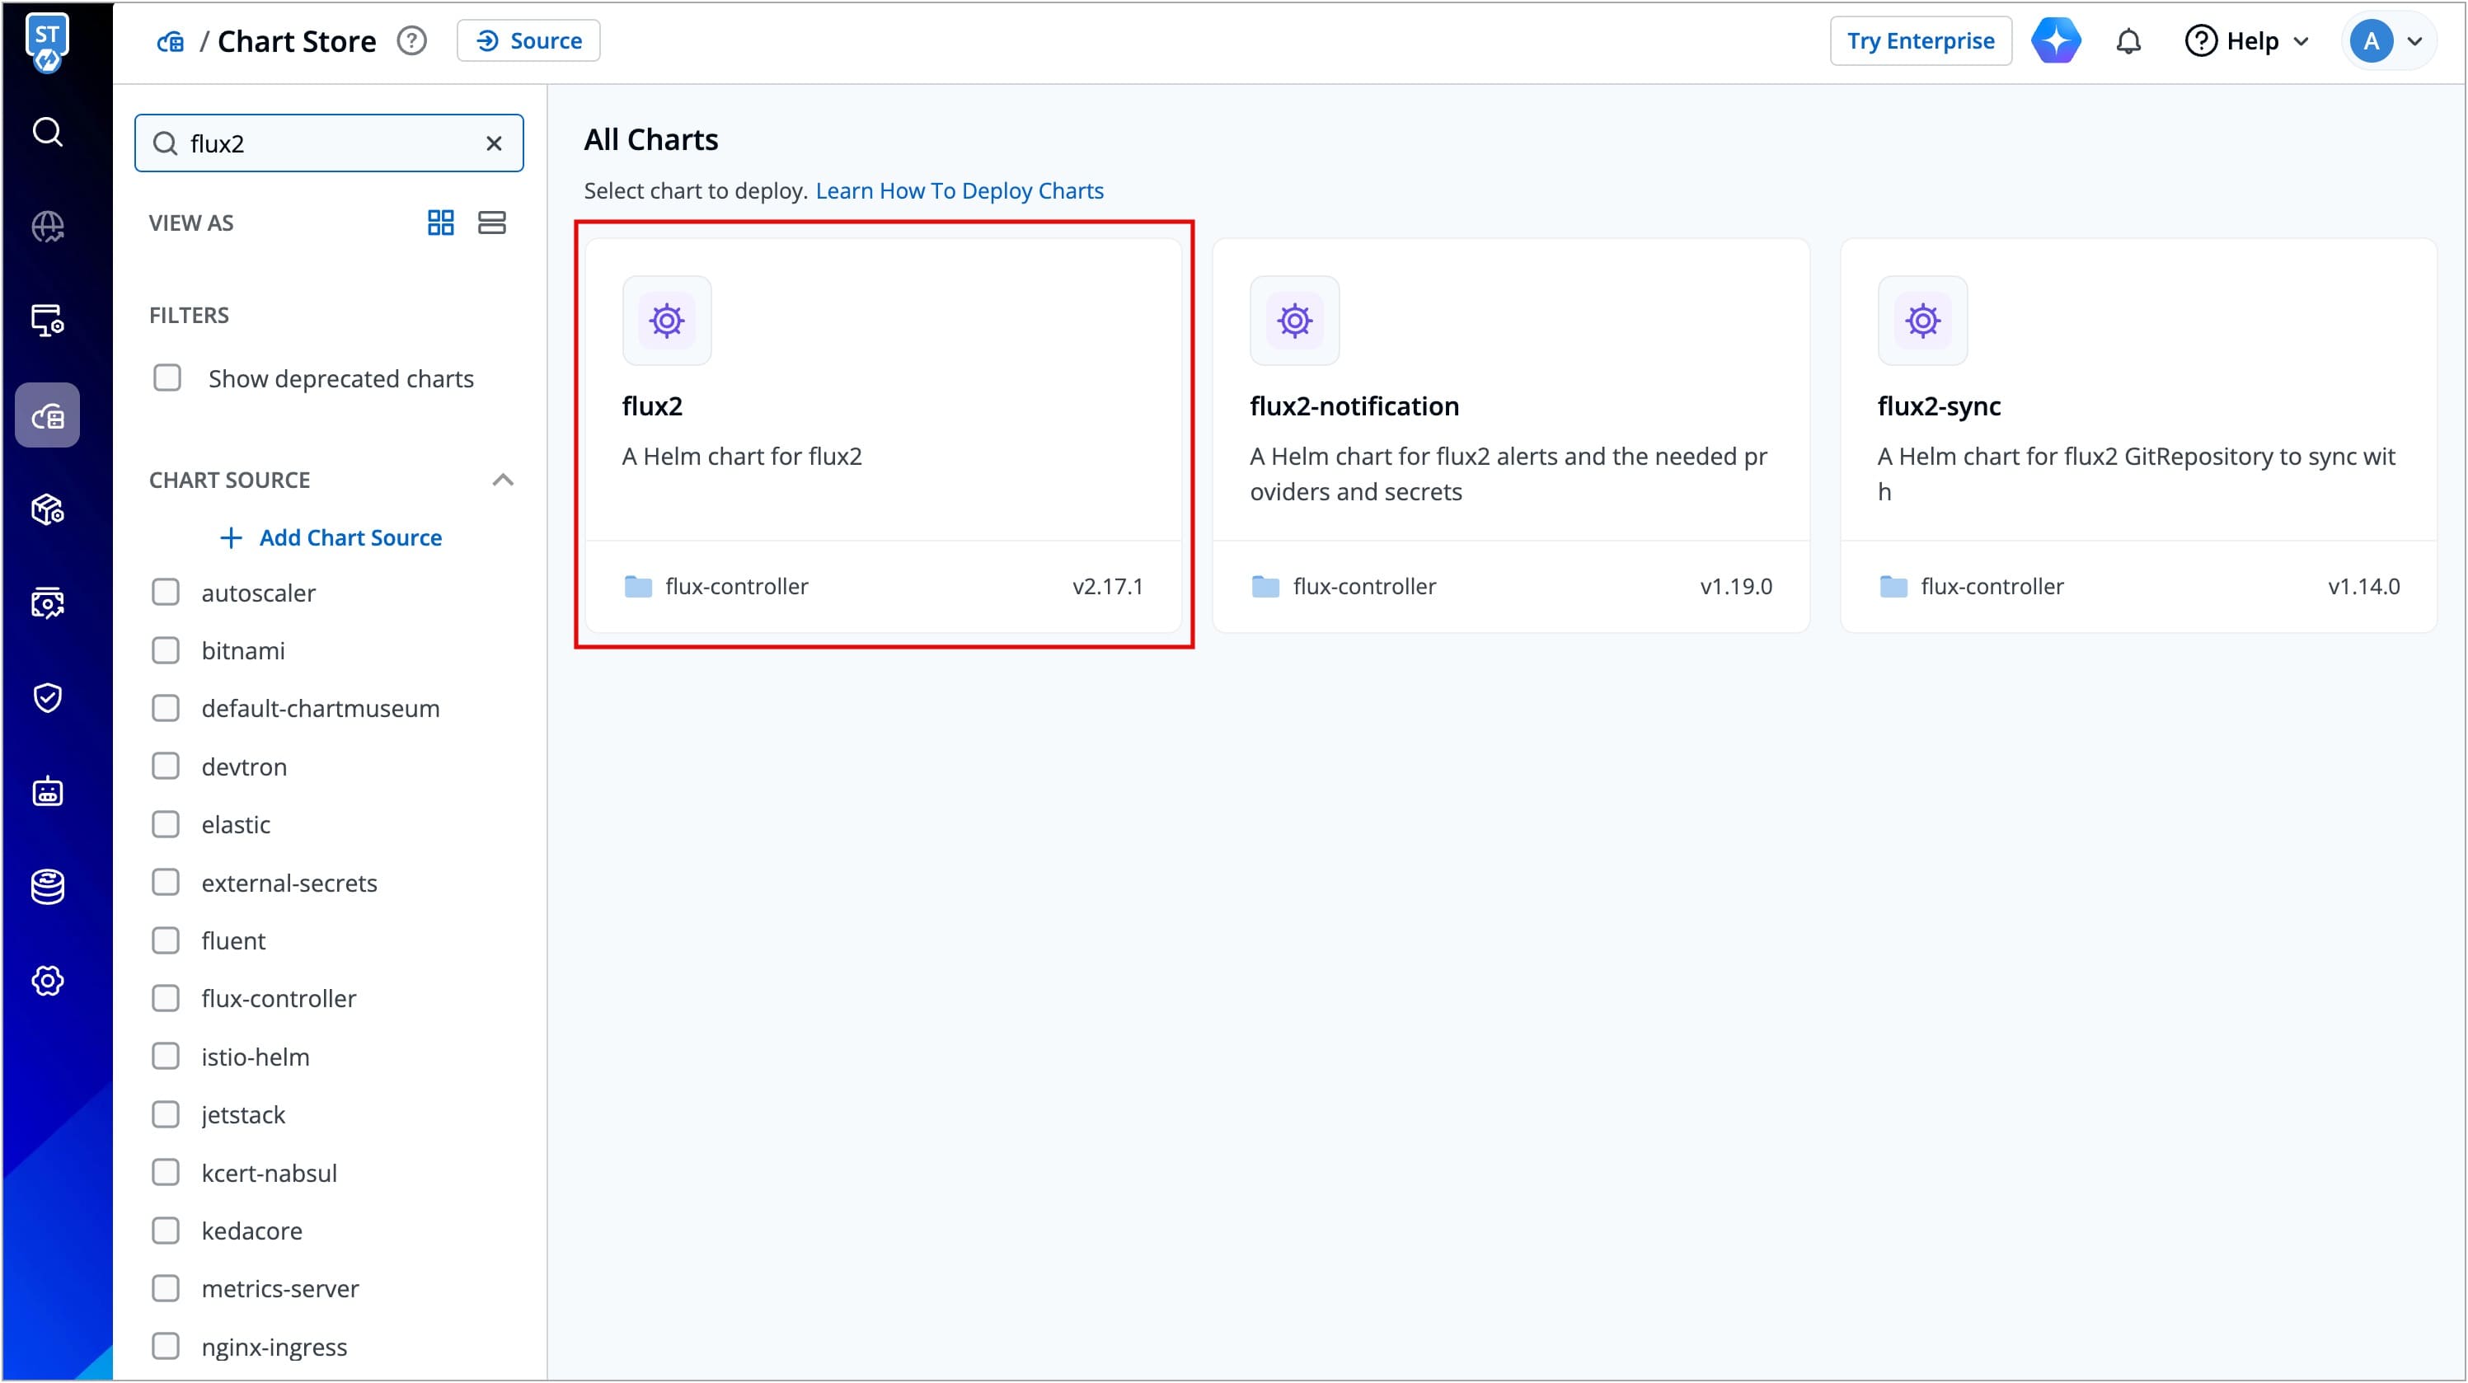Switch to list view layout
This screenshot has height=1383, width=2468.
pyautogui.click(x=491, y=223)
